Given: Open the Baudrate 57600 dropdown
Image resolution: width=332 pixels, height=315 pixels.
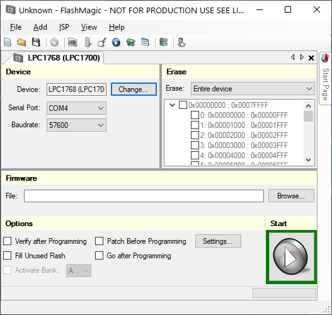Looking at the screenshot, I should click(x=76, y=125).
